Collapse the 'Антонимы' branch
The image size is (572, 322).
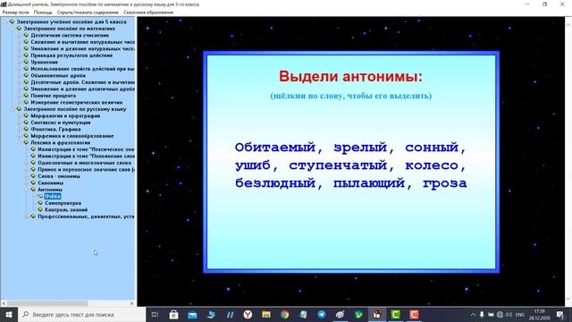tap(27, 190)
